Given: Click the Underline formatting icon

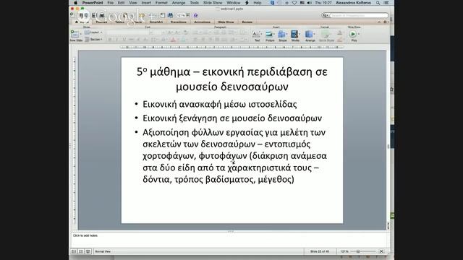Looking at the screenshot, I should coord(124,39).
